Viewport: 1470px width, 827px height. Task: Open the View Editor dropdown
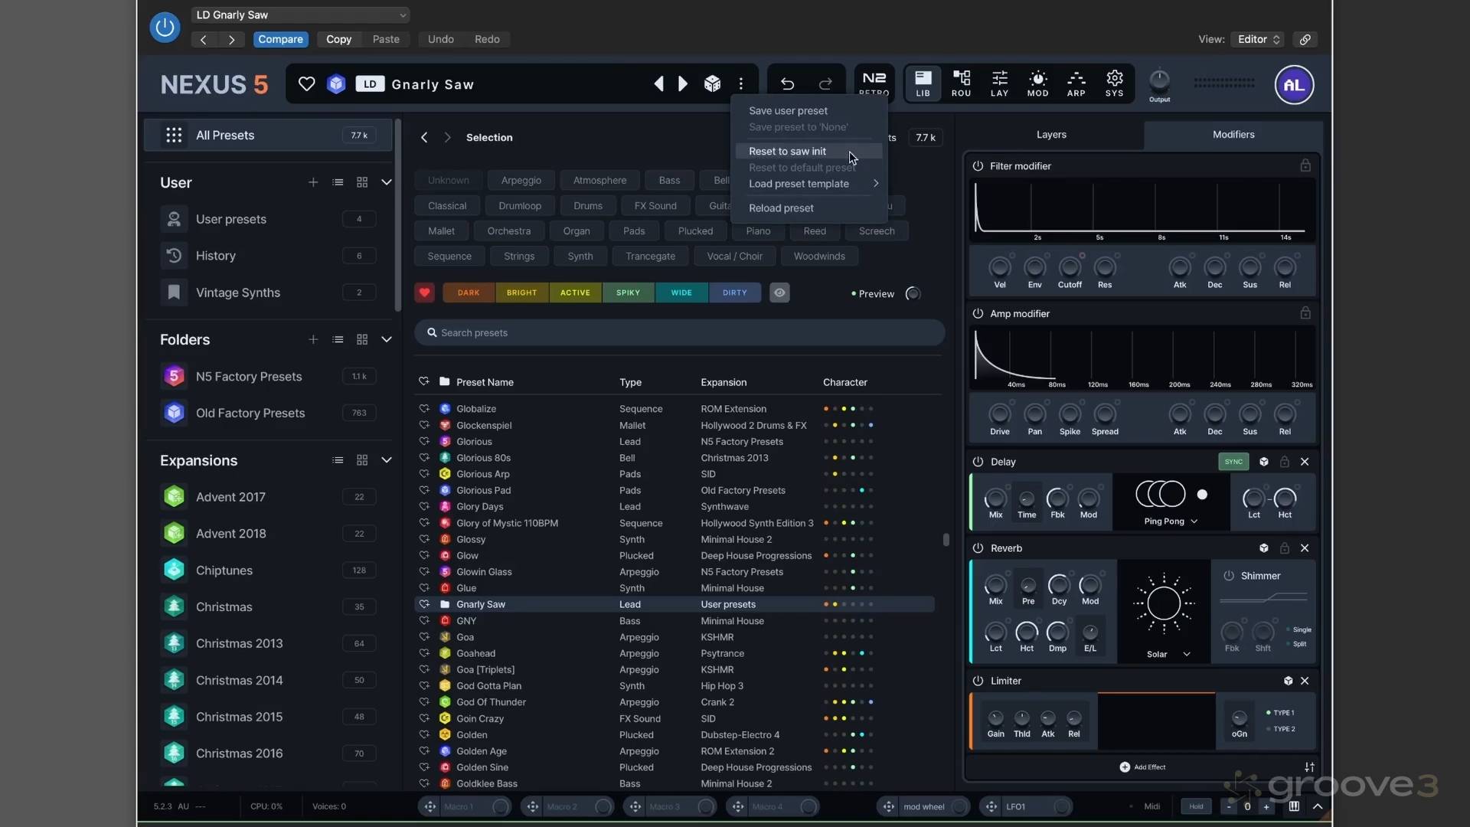(x=1257, y=39)
